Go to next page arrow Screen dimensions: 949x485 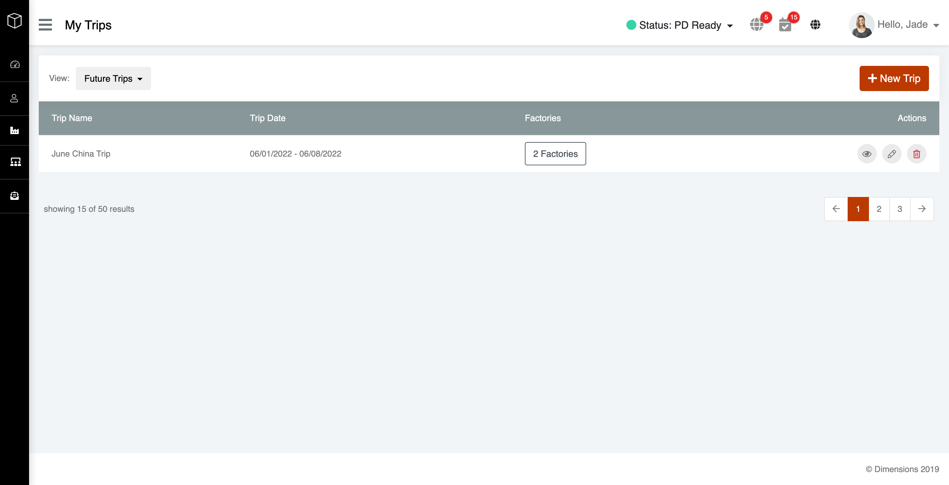point(922,209)
